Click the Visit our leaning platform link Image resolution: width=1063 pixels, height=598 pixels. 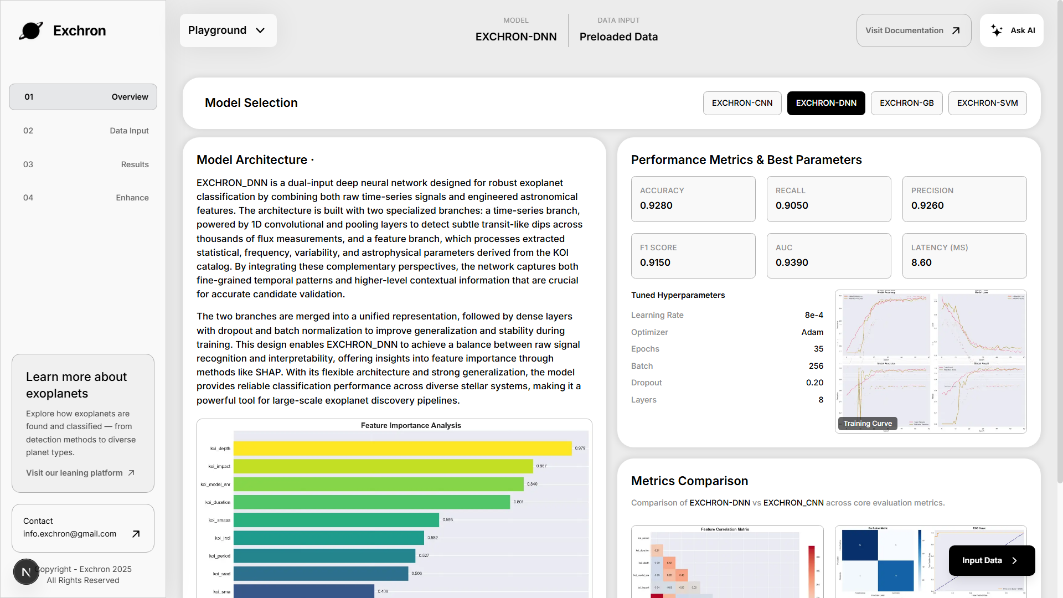point(74,473)
